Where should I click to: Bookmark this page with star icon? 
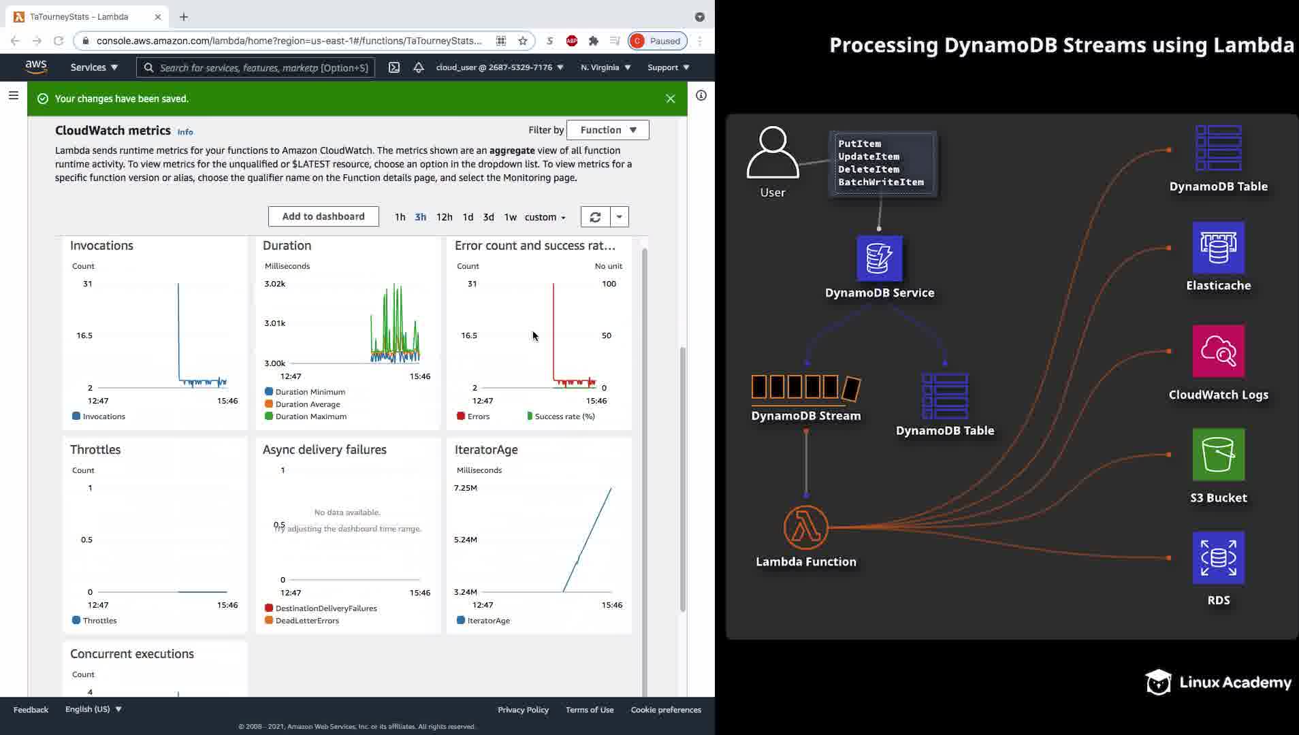click(x=523, y=41)
